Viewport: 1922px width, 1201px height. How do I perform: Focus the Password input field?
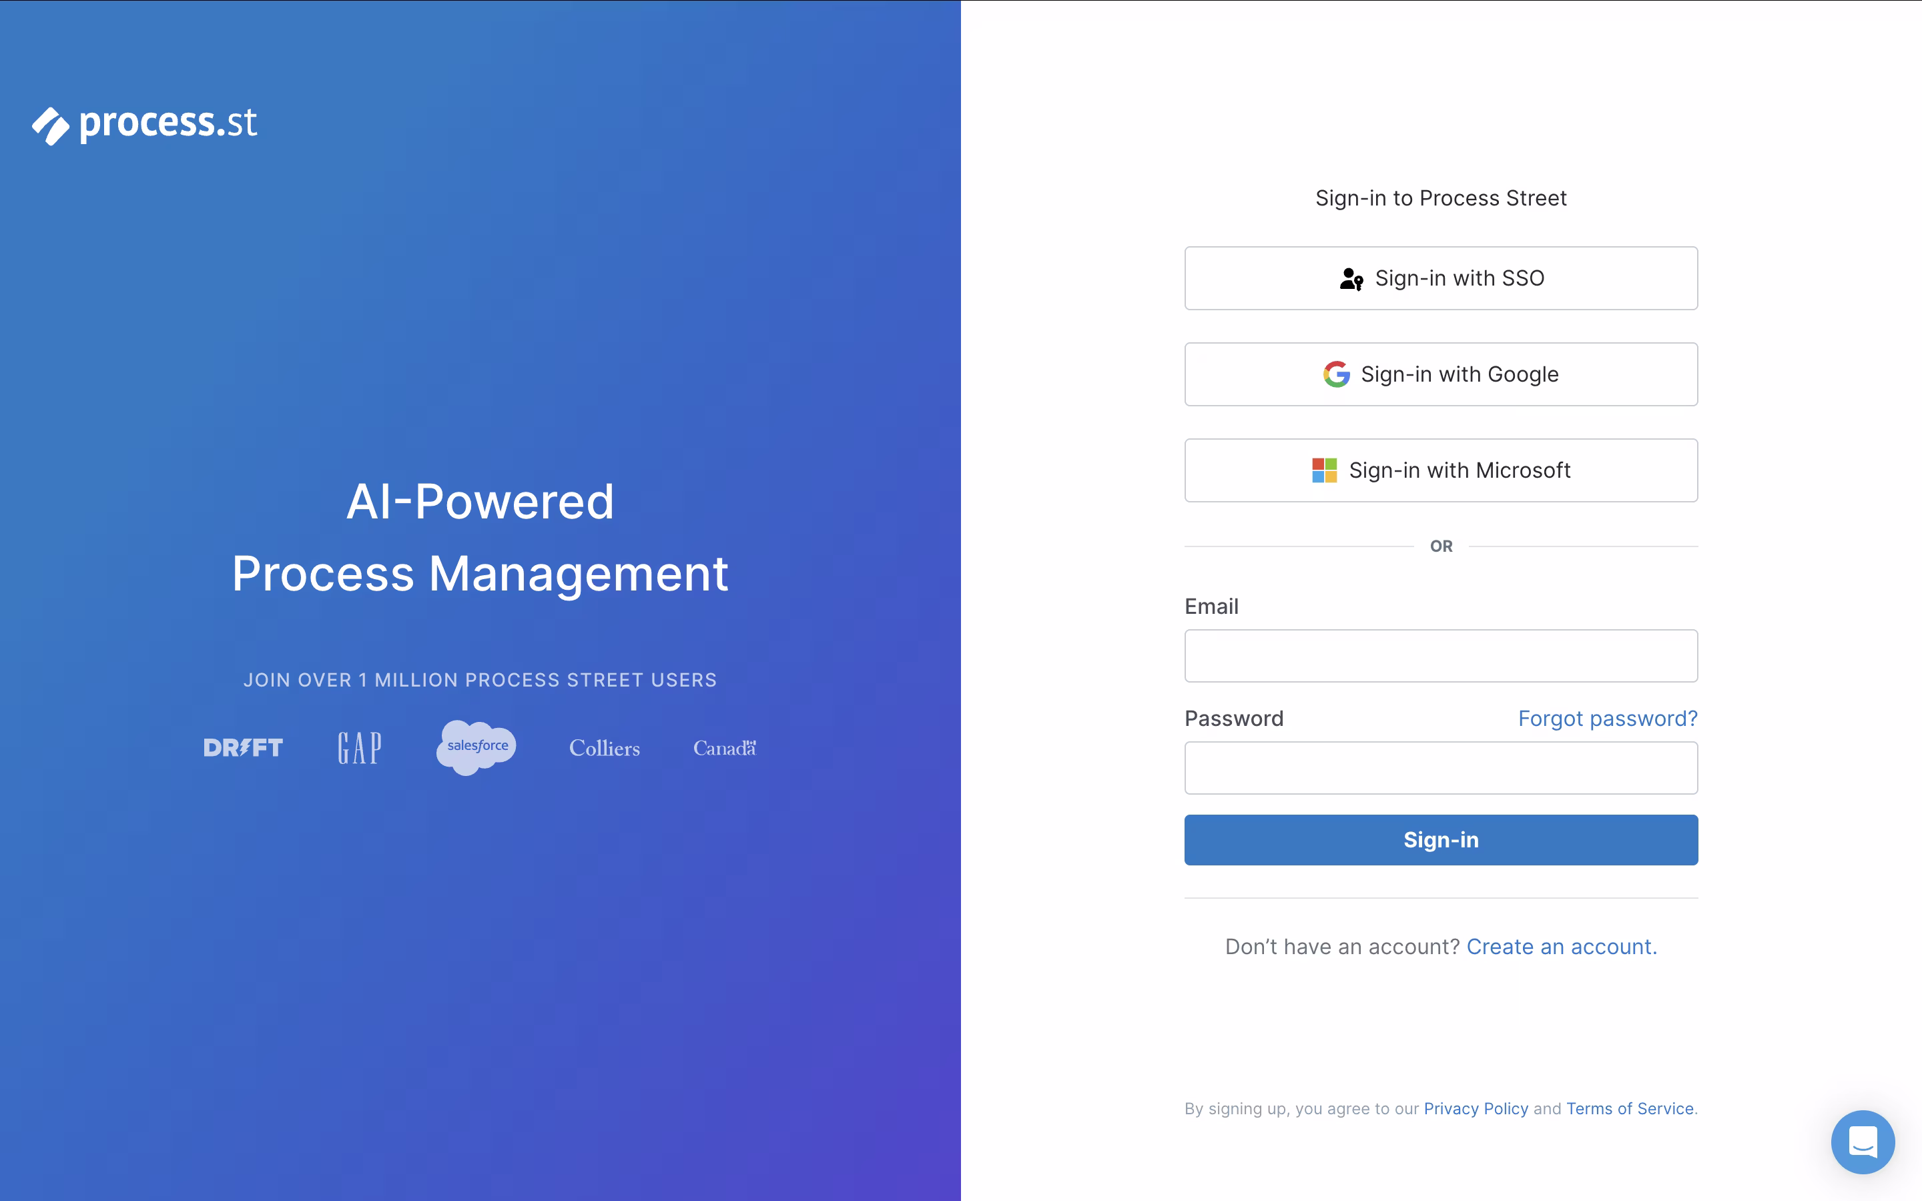coord(1441,768)
